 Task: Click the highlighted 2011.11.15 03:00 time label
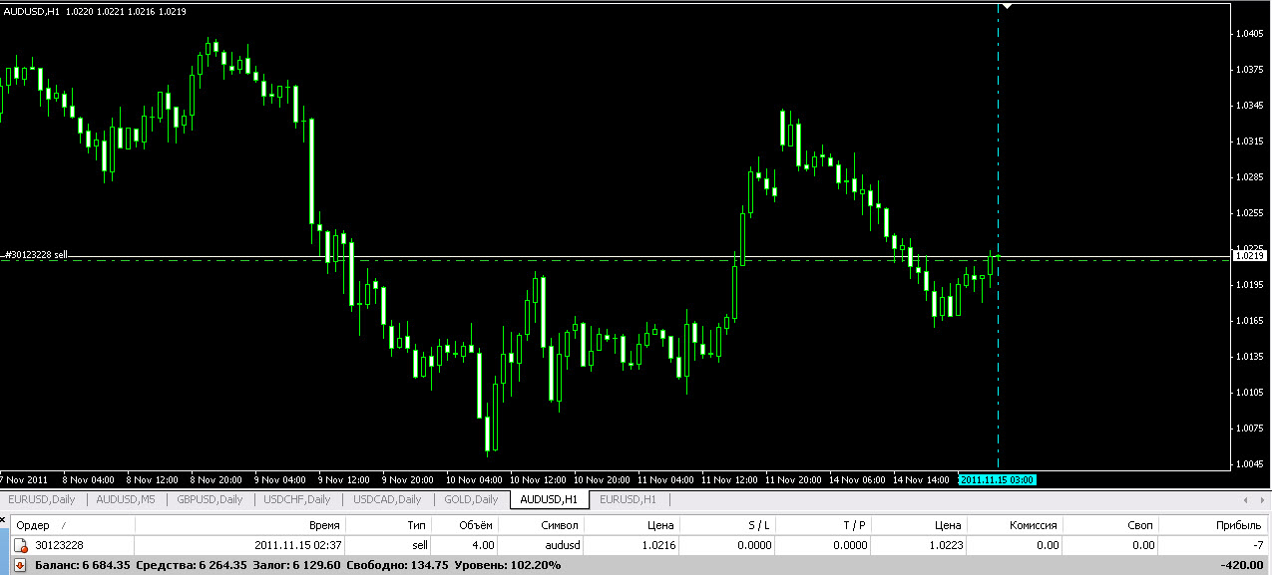pyautogui.click(x=998, y=479)
